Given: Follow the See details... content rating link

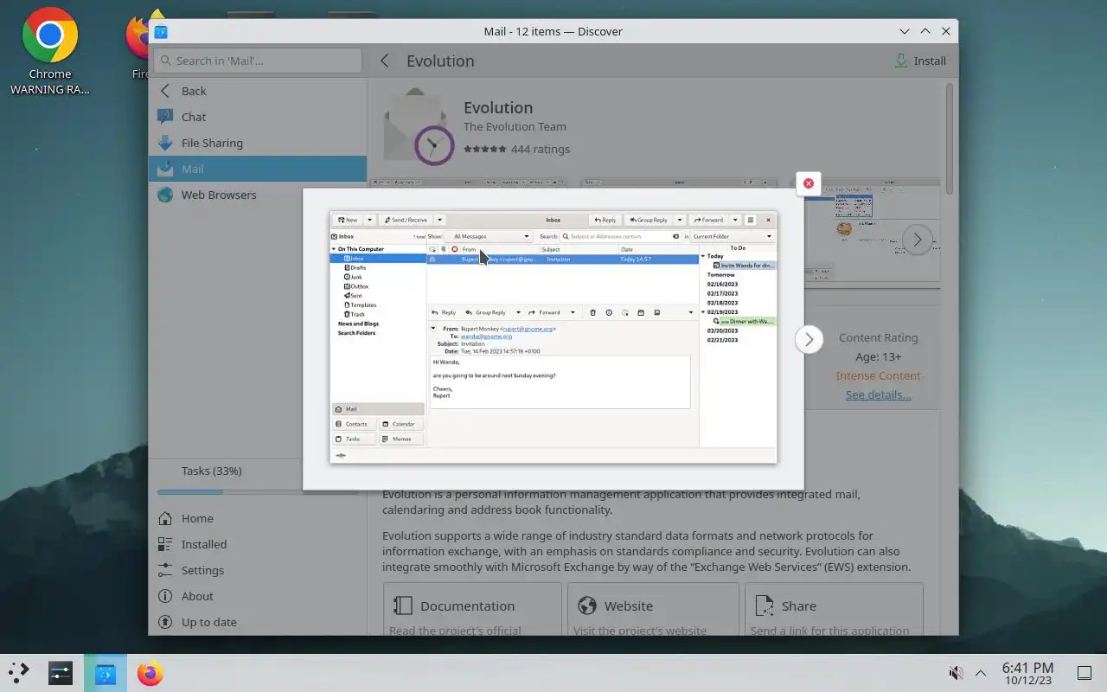Looking at the screenshot, I should pyautogui.click(x=878, y=394).
